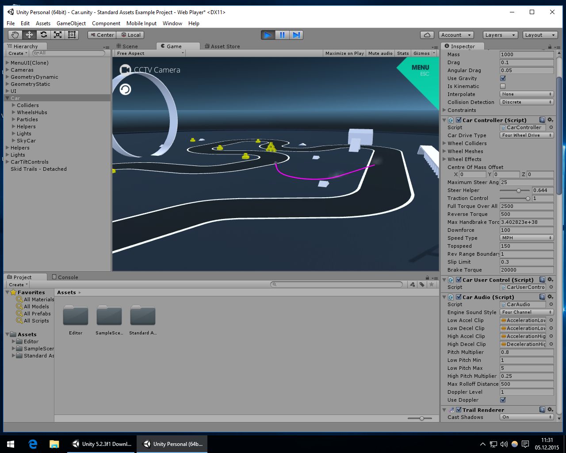Open Car Drive Type dropdown

(x=527, y=135)
